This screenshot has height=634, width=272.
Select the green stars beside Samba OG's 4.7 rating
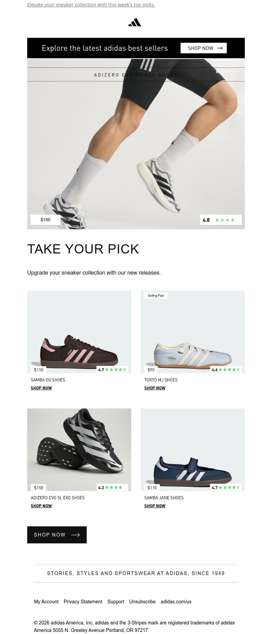coord(115,369)
